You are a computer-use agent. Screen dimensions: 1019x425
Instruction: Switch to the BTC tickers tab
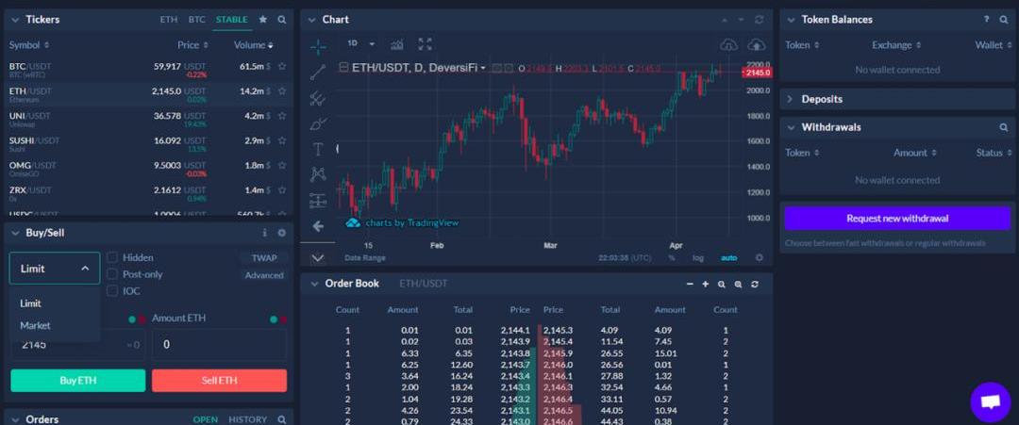pyautogui.click(x=196, y=20)
